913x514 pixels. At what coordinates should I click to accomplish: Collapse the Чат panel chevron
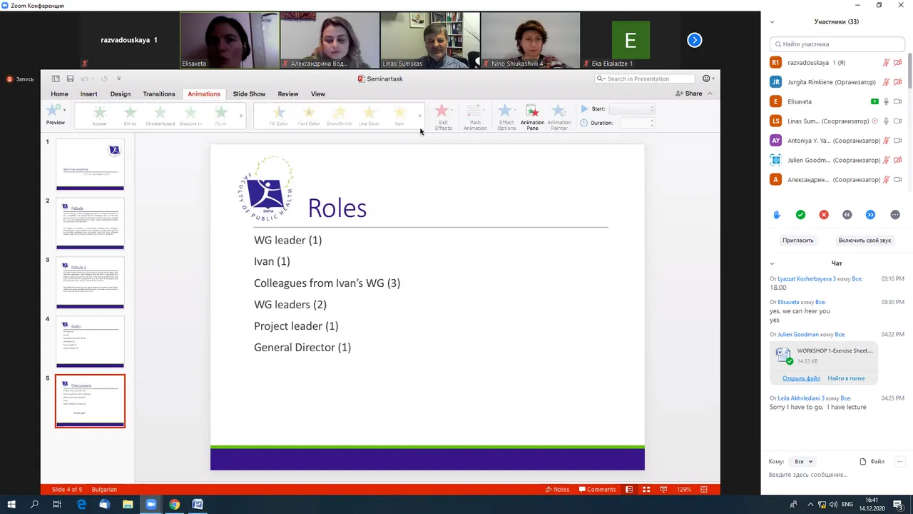(772, 263)
